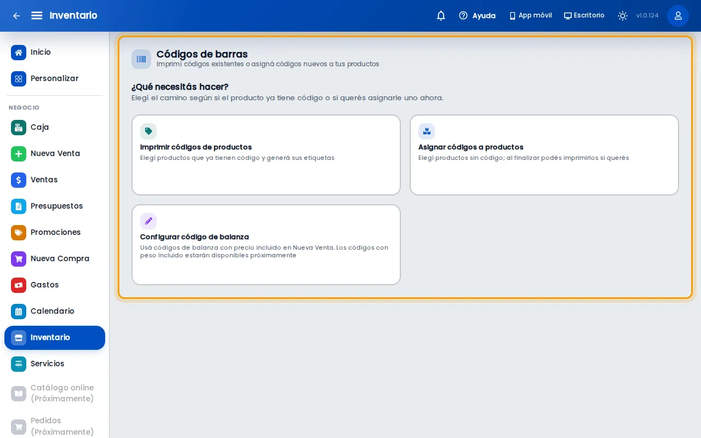Click Catálogo online (Próximamente) label
This screenshot has width=701, height=438.
click(x=62, y=393)
